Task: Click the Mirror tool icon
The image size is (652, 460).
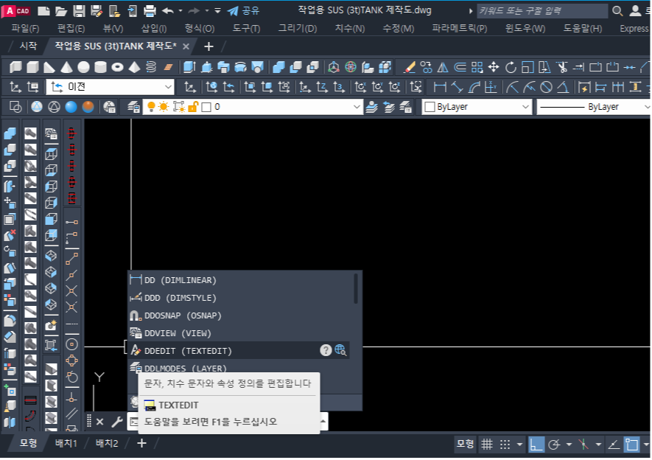Action: coord(443,67)
